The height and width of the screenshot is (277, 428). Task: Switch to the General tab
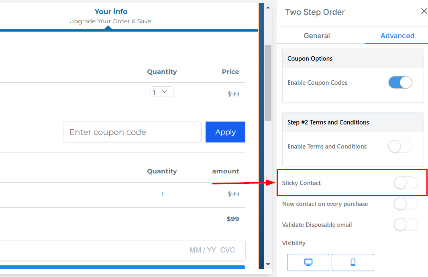[317, 36]
